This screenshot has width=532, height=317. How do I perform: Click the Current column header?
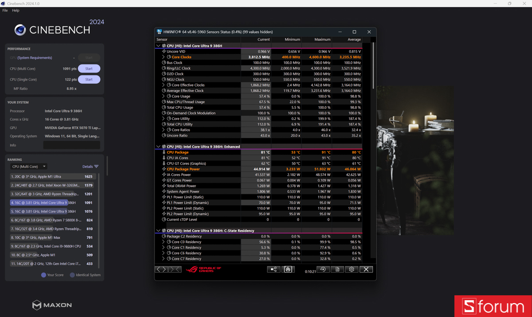tap(256, 39)
